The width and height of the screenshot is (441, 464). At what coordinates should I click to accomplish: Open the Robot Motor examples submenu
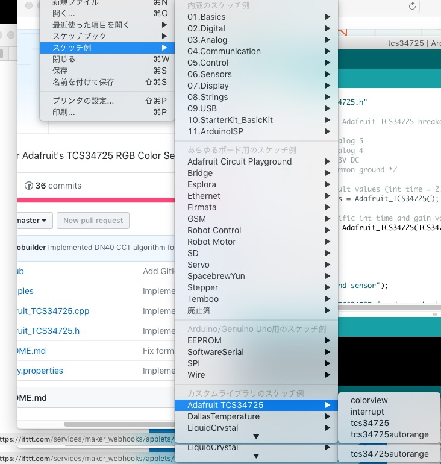[x=256, y=242]
